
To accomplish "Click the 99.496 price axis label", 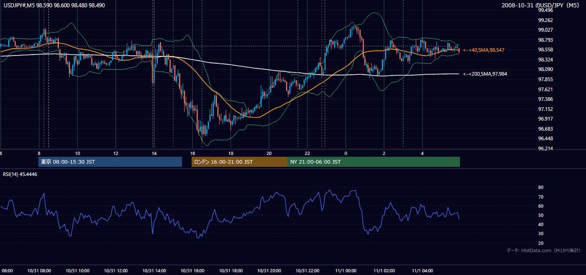I will coord(545,11).
